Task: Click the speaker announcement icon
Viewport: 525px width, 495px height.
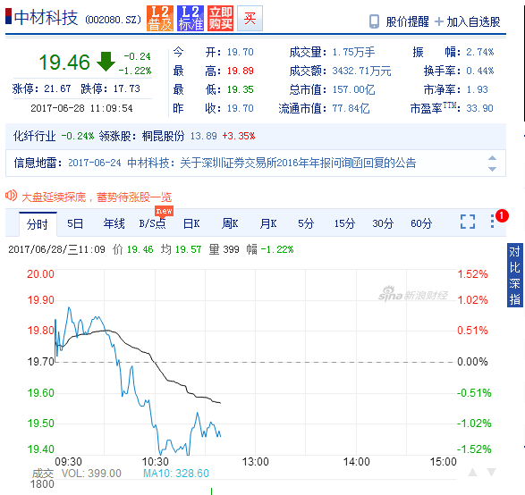Action: coord(11,196)
